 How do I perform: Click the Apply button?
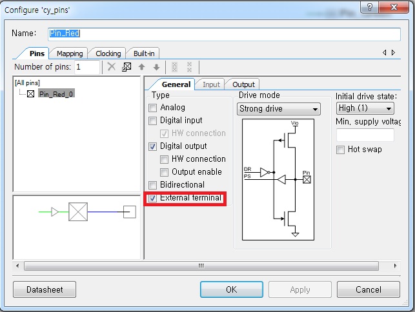coord(300,289)
